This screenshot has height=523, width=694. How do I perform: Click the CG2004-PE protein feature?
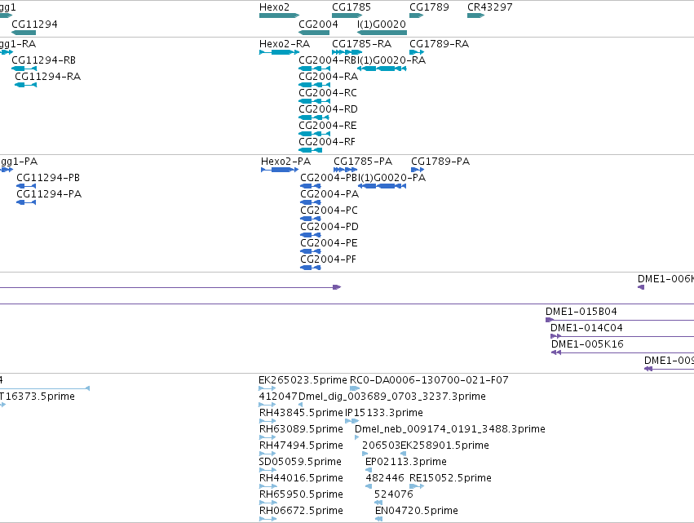coord(310,252)
